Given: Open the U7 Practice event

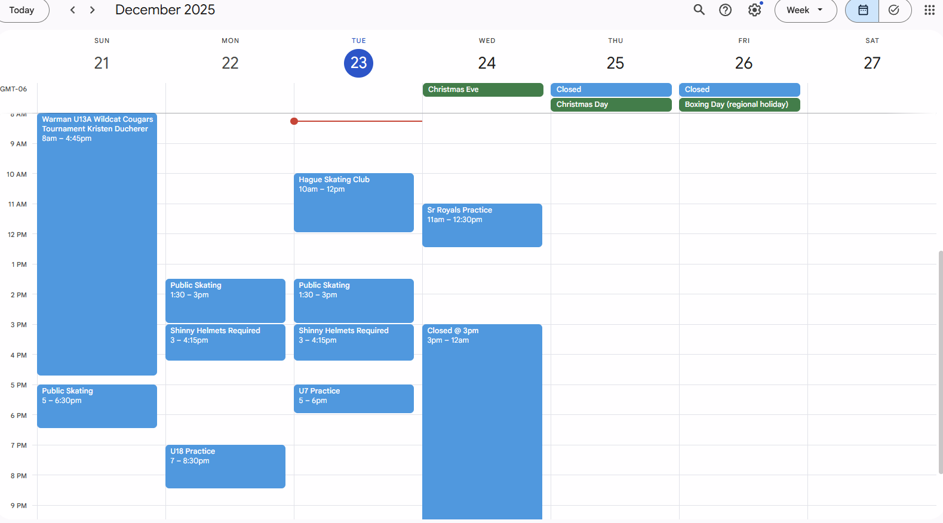Looking at the screenshot, I should tap(354, 398).
